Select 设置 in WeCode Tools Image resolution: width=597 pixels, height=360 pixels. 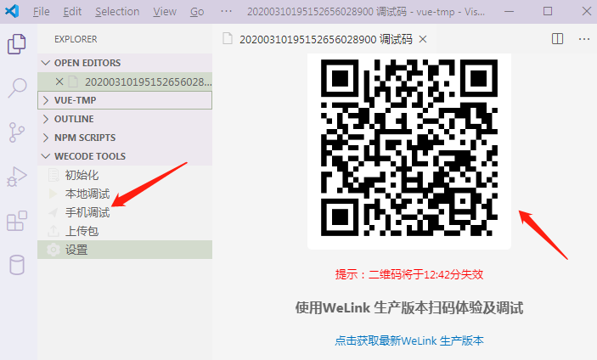pos(76,250)
